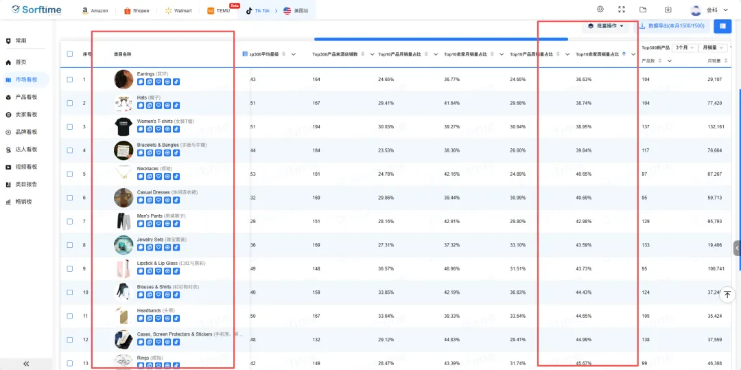Click the Casual Dresses category name
This screenshot has width=741, height=370.
pyautogui.click(x=153, y=192)
